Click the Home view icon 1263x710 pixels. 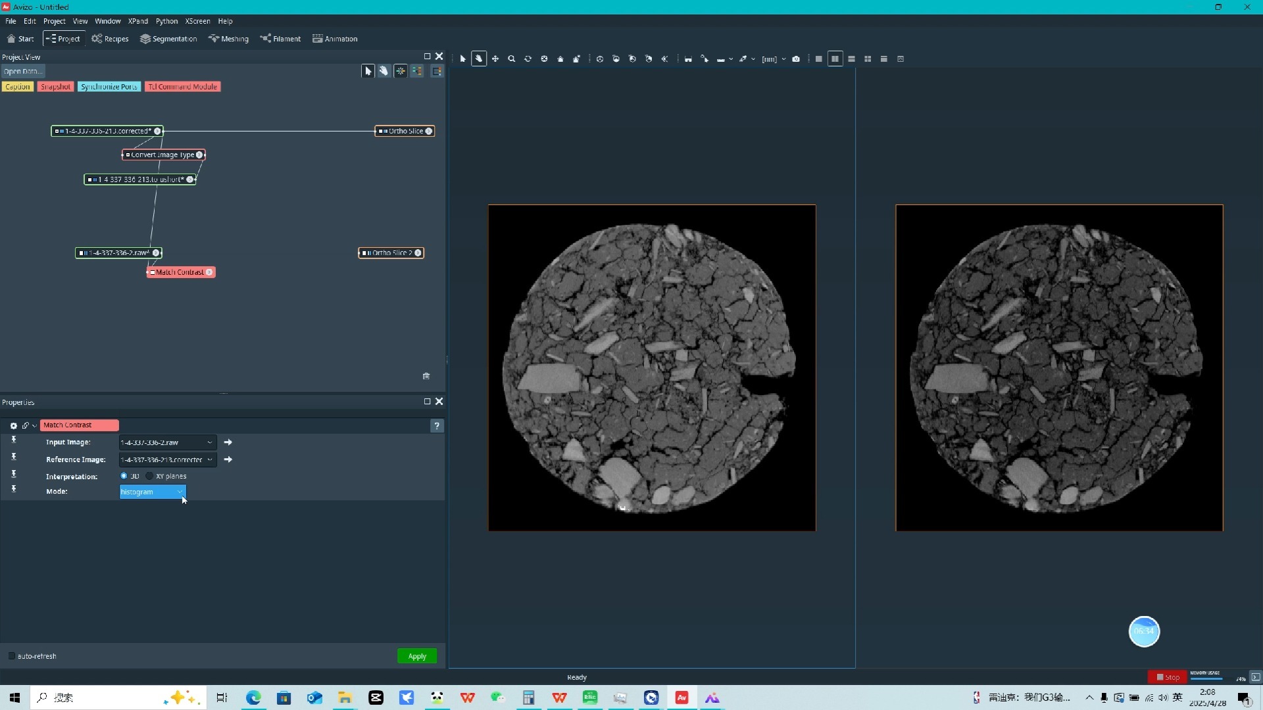pyautogui.click(x=560, y=59)
